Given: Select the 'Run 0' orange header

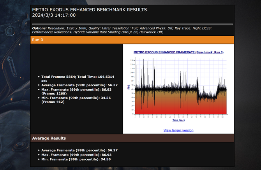Looking at the screenshot, I should 132,40.
